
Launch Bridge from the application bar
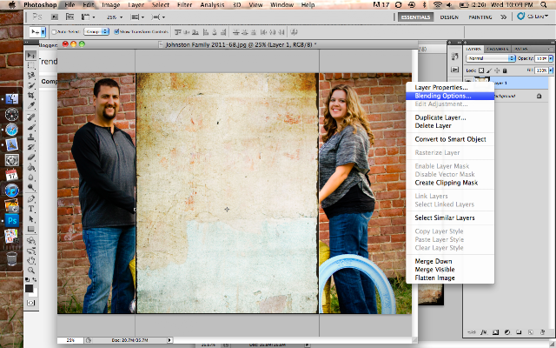(x=55, y=17)
